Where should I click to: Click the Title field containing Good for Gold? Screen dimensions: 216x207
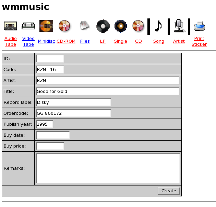pyautogui.click(x=108, y=92)
